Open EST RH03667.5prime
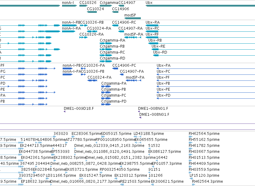 click(x=204, y=152)
